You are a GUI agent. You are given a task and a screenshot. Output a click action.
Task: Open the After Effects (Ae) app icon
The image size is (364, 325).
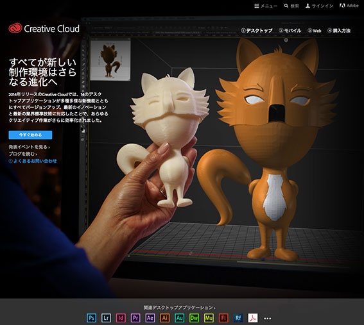coord(150,318)
